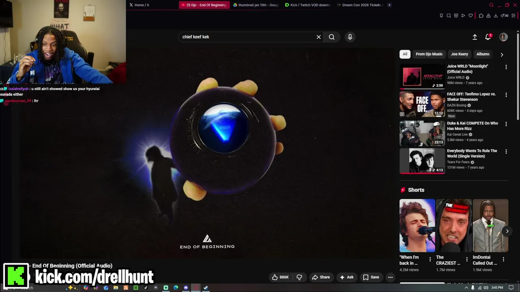Switch to Dream Con 2026 Tickets tab
This screenshot has width=520, height=292.
point(360,5)
